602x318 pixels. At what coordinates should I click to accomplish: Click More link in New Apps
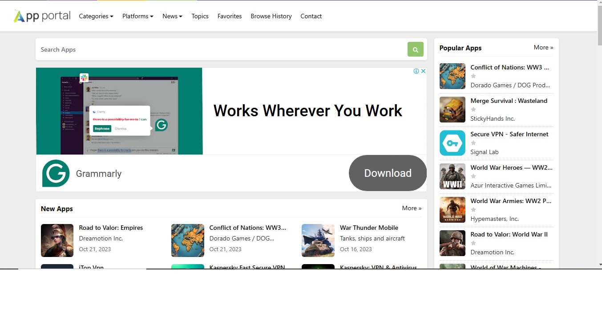(412, 208)
